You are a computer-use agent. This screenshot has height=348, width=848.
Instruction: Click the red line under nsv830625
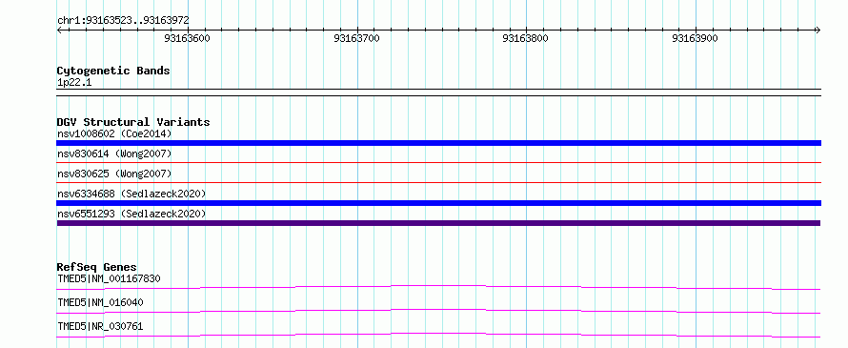tap(438, 182)
